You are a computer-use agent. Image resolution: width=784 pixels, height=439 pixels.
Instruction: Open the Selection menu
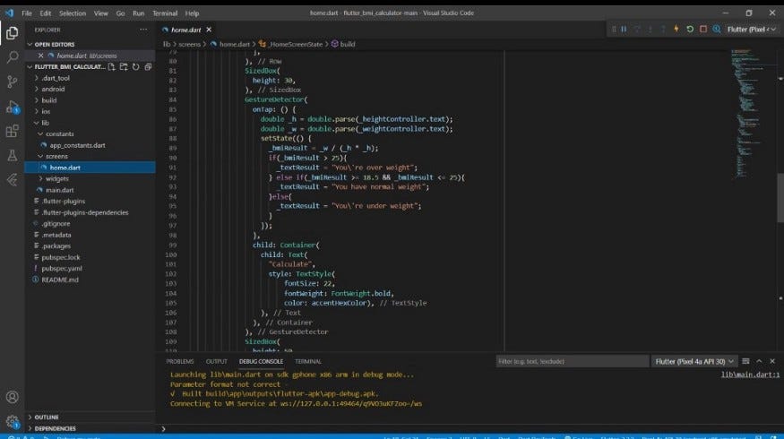click(73, 13)
